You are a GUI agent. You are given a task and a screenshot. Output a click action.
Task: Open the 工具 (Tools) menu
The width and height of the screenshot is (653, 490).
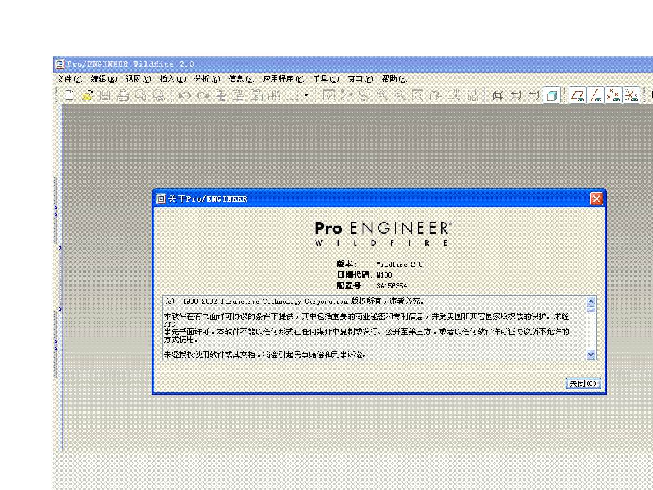325,79
